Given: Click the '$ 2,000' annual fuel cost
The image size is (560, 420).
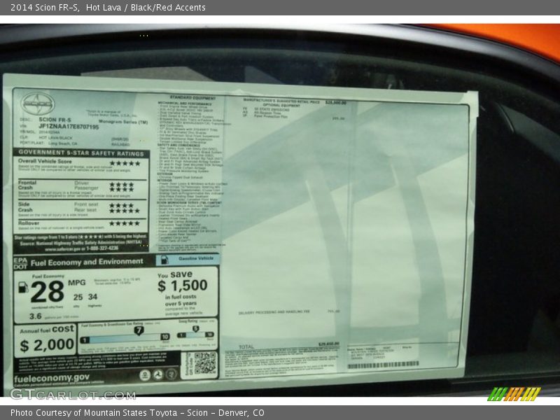Looking at the screenshot, I should (x=47, y=345).
